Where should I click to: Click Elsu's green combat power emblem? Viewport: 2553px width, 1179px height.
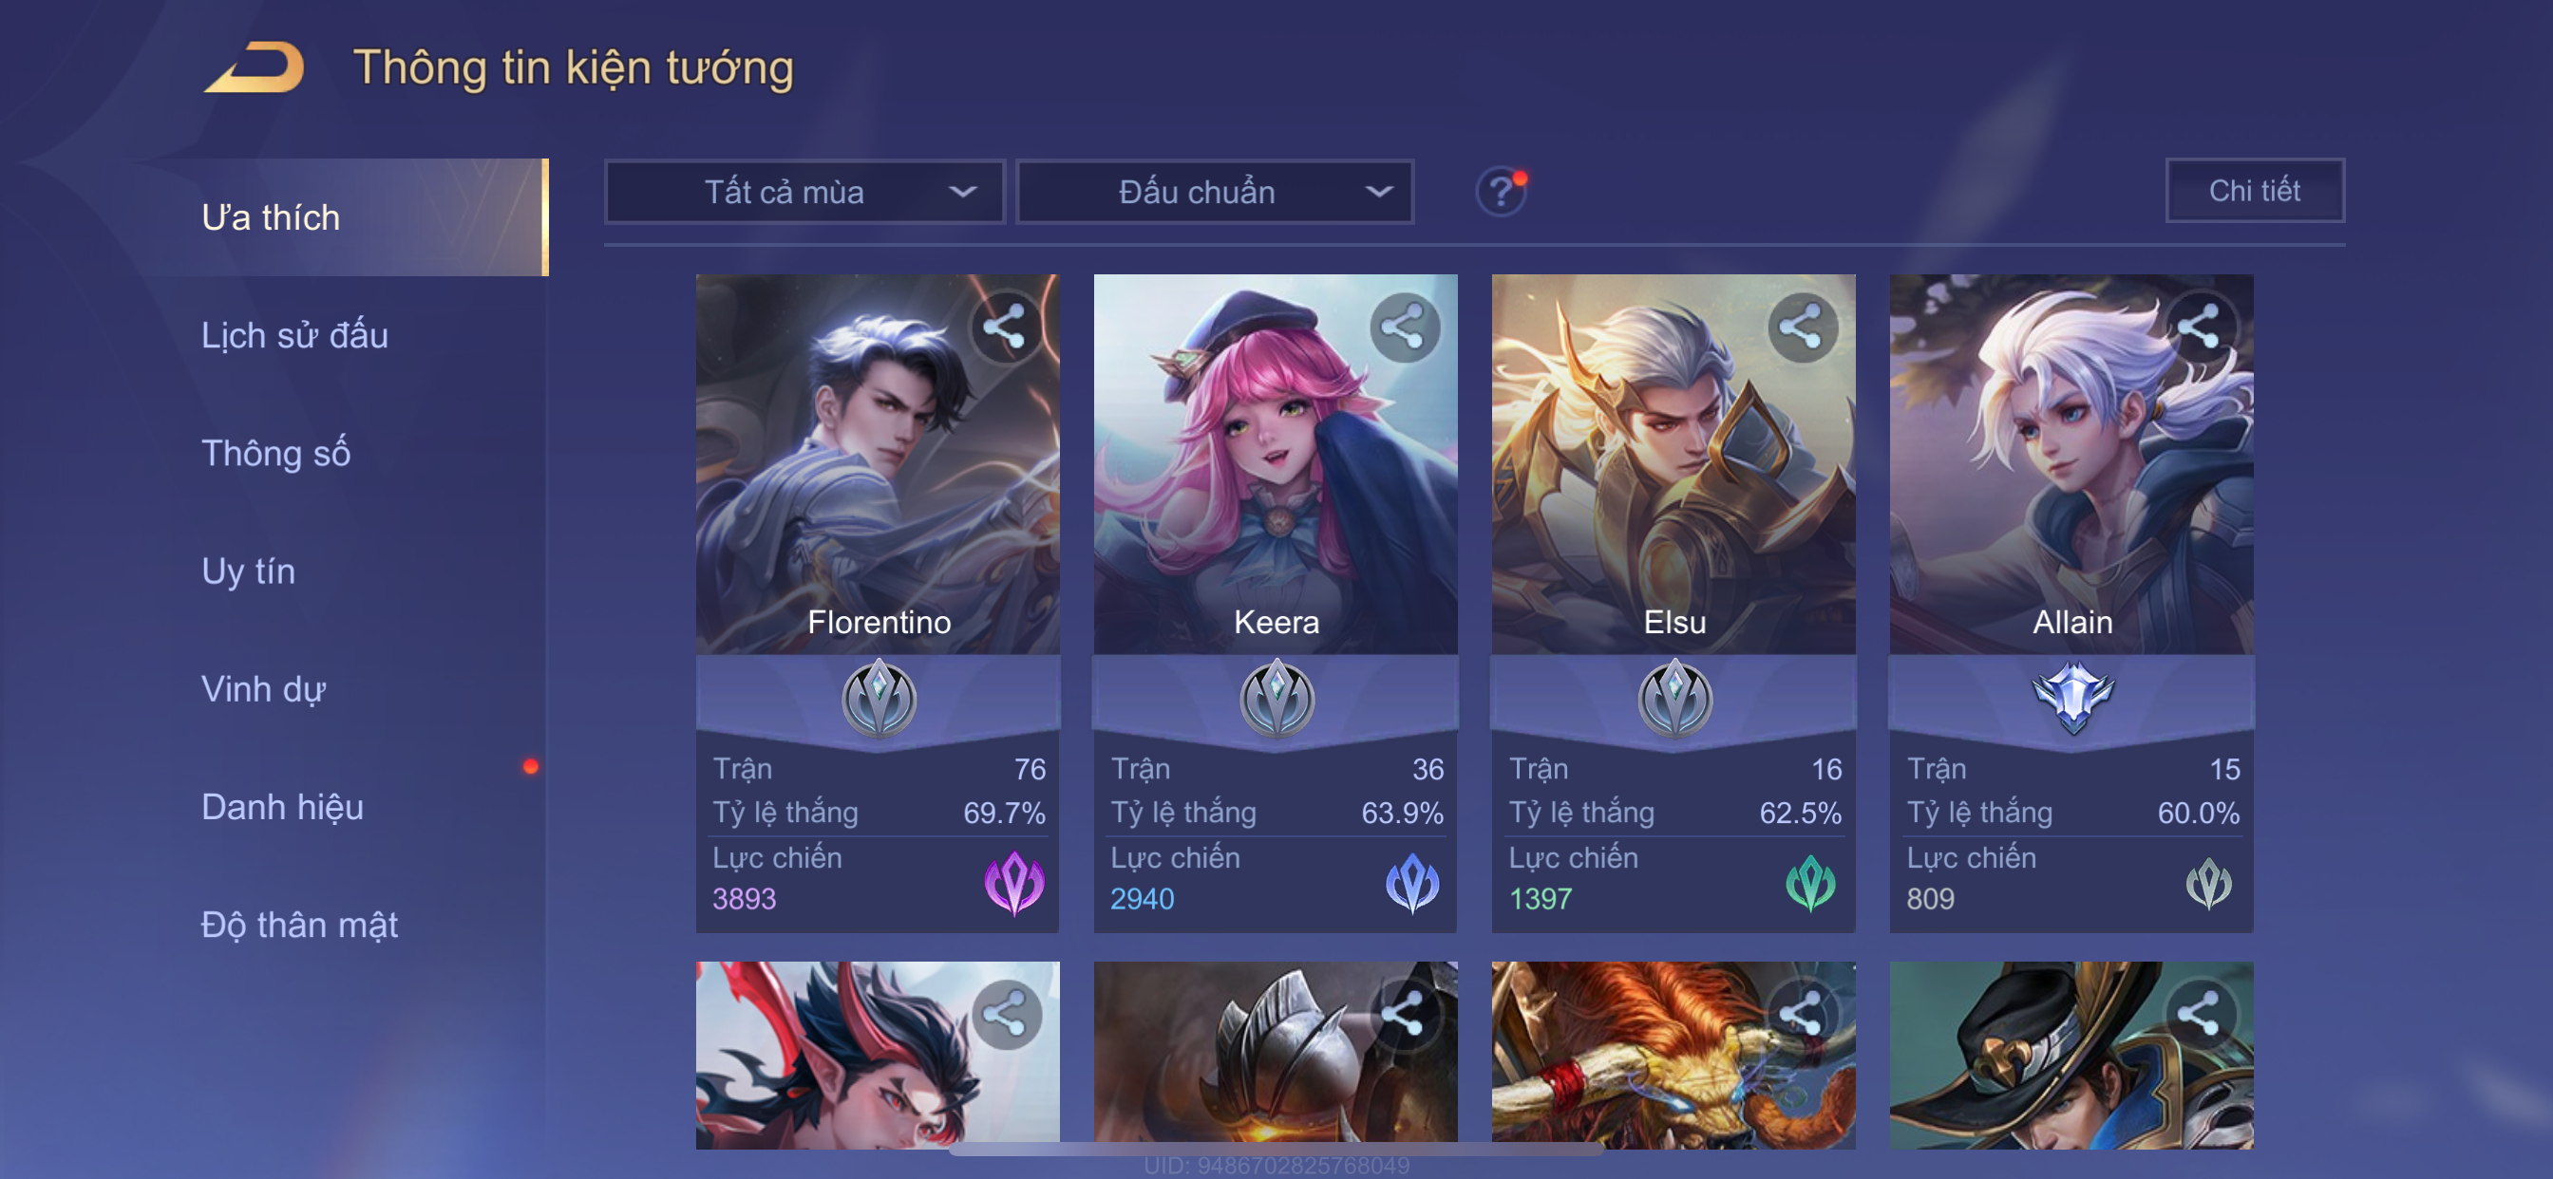click(x=1809, y=882)
